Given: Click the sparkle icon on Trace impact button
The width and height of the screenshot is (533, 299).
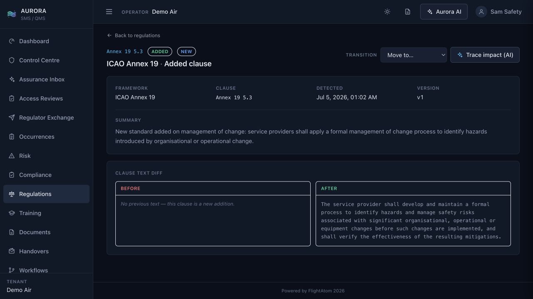Looking at the screenshot, I should click(460, 55).
